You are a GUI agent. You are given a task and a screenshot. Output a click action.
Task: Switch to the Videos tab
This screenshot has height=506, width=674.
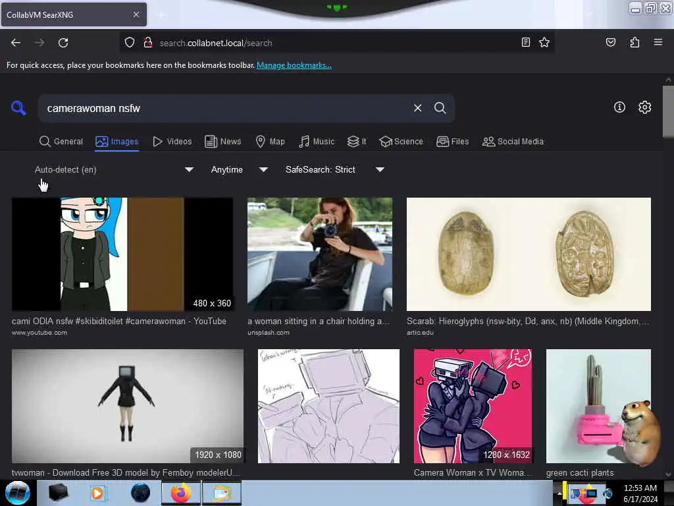(x=172, y=142)
